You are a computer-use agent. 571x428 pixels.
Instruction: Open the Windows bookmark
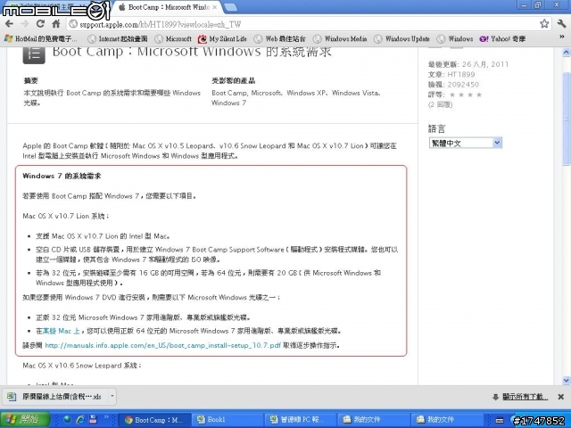coord(455,38)
